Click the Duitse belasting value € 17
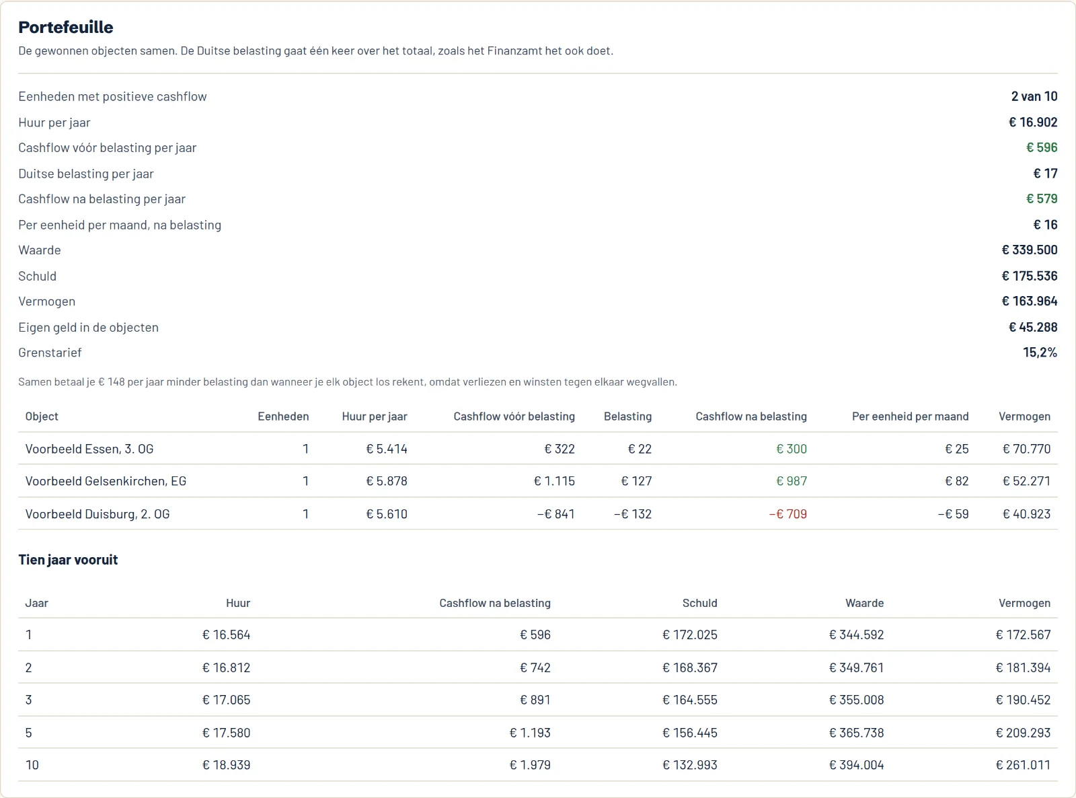The height and width of the screenshot is (798, 1076). coord(1045,174)
